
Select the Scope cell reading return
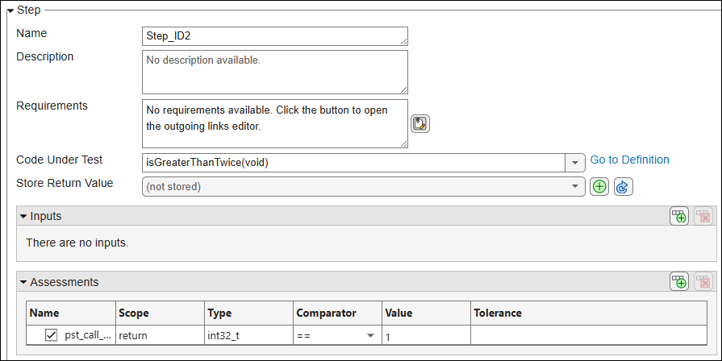(159, 335)
